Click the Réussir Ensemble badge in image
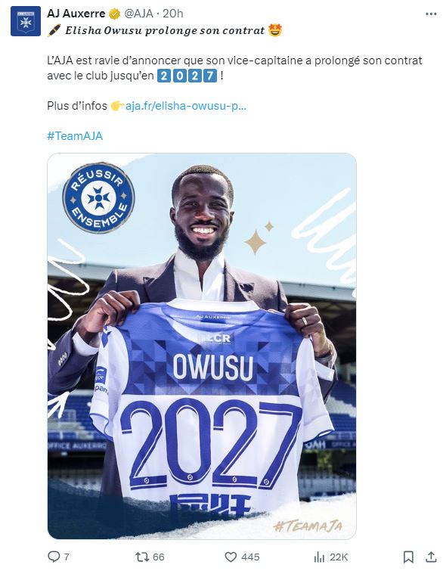The width and height of the screenshot is (443, 571). [x=98, y=198]
